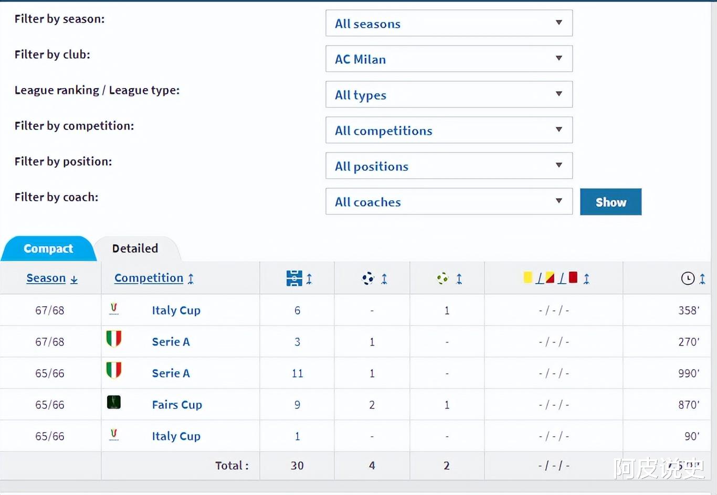Open the Fairs Cup competition link
Image resolution: width=717 pixels, height=495 pixels.
coord(177,405)
